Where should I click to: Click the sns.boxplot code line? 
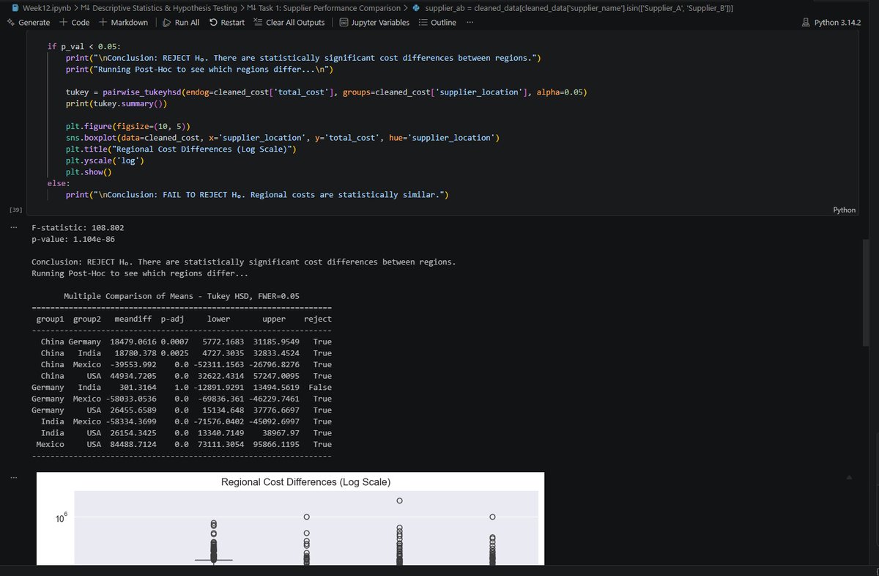[x=282, y=138]
